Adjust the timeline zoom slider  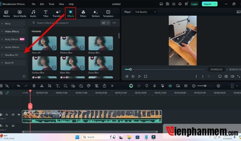205,86
